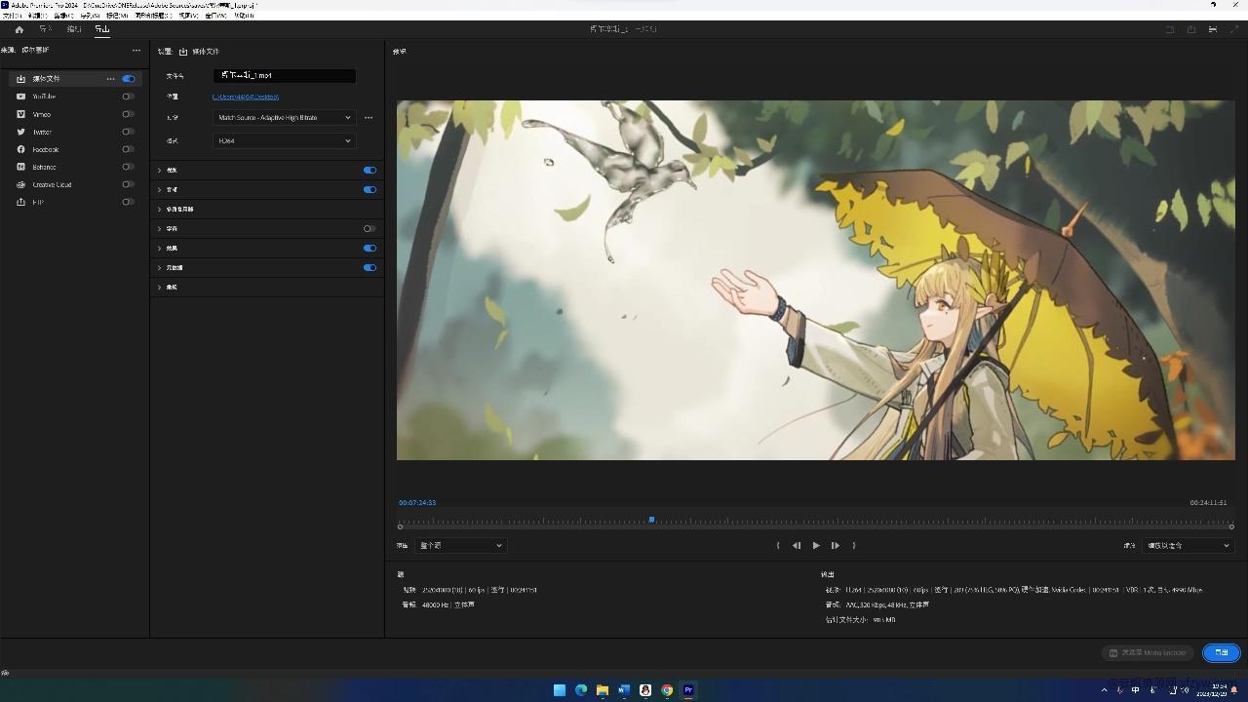
Task: Click the Vimeo destination icon
Action: [20, 114]
